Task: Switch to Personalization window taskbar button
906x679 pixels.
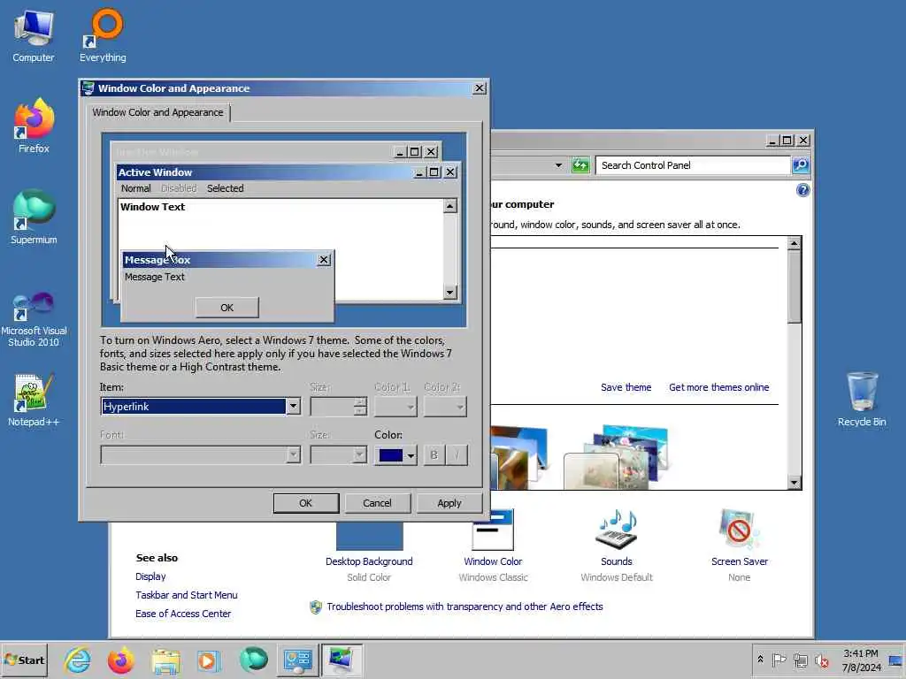Action: point(342,660)
